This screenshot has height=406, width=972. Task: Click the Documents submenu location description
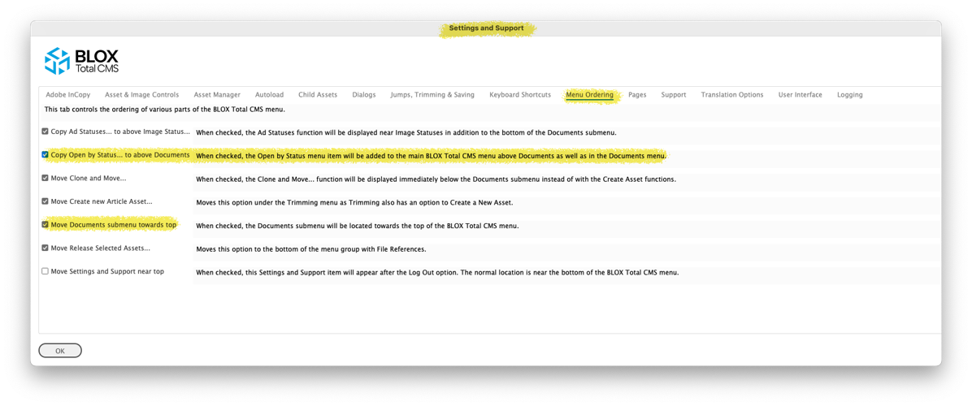(357, 226)
